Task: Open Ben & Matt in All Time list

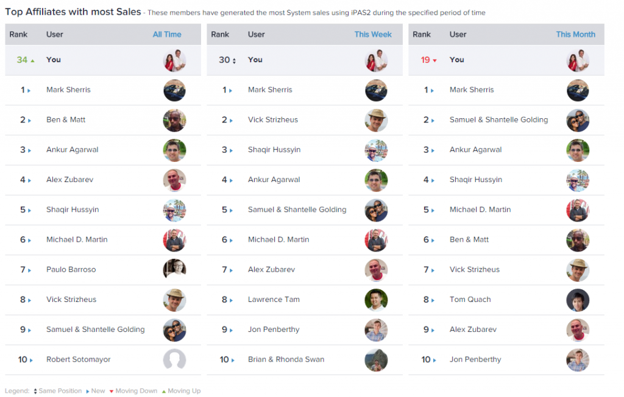Action: [66, 120]
